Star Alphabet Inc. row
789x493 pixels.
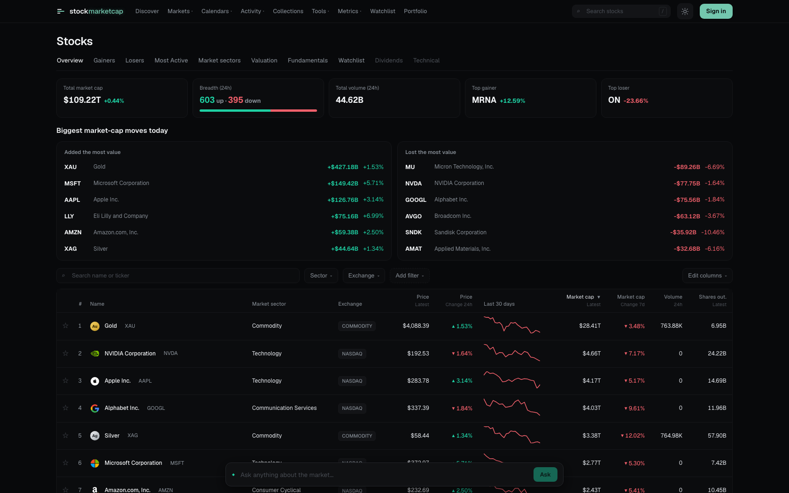pos(66,408)
